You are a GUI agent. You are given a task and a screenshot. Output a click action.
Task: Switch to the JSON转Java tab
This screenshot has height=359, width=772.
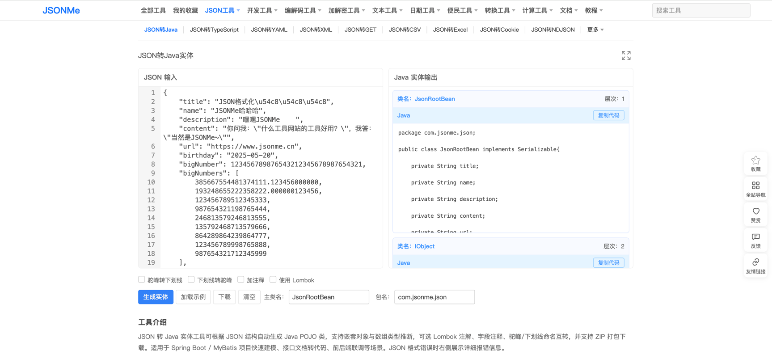[161, 30]
